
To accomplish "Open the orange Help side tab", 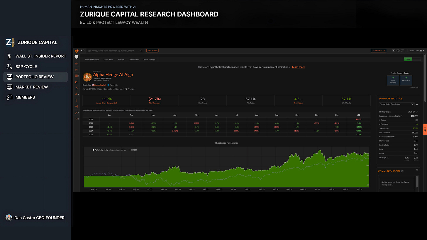I will (425, 130).
